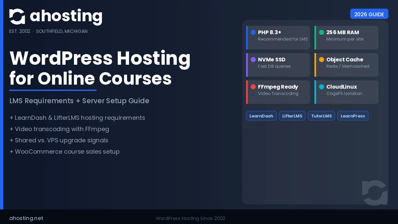Click 'CageFS Isolation' description
The image size is (398, 224).
pyautogui.click(x=344, y=94)
